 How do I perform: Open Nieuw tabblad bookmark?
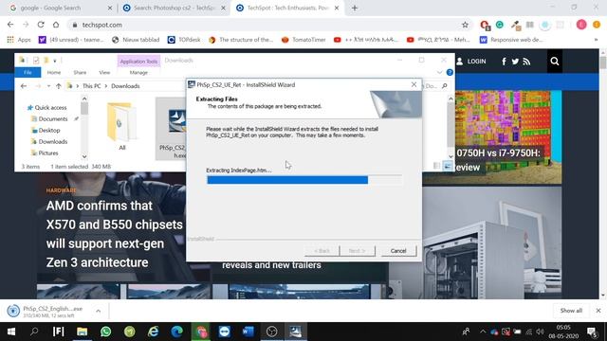point(136,40)
